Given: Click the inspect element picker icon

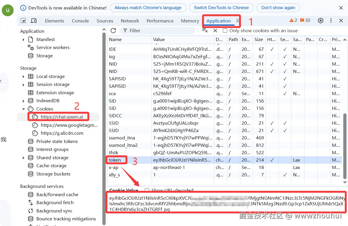Looking at the screenshot, I should pos(23,21).
